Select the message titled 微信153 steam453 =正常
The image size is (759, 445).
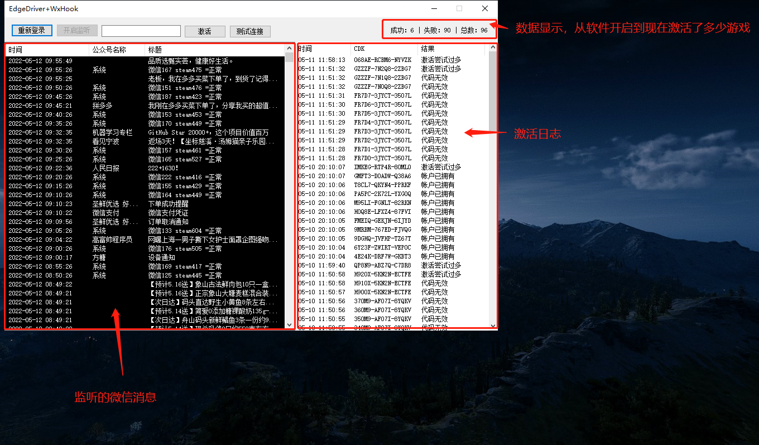145,114
